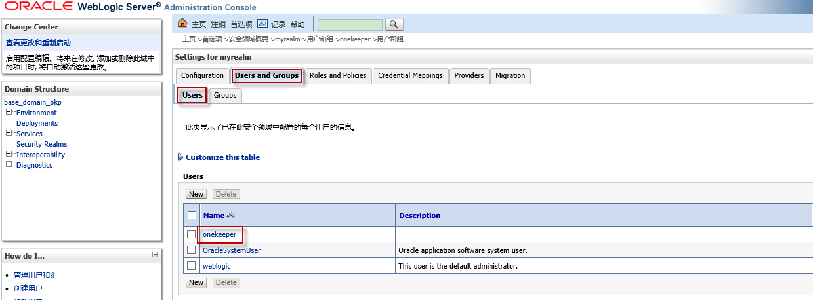Click breadcrumb onekeeper
The image size is (813, 300).
(x=356, y=39)
